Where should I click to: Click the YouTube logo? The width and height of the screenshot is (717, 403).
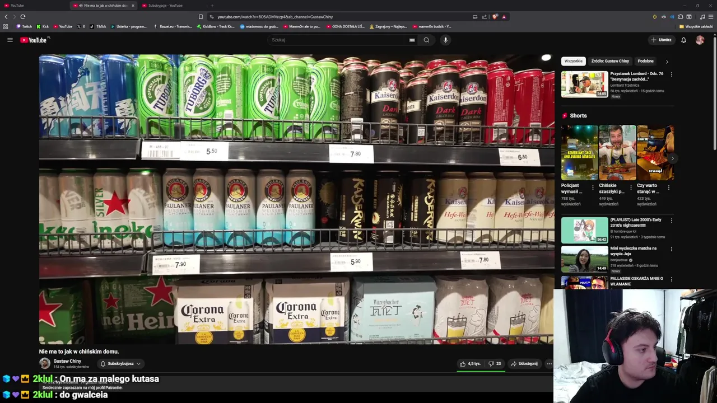(34, 40)
